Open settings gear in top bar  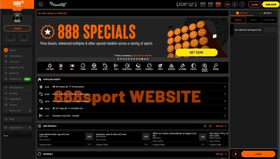coord(235,4)
